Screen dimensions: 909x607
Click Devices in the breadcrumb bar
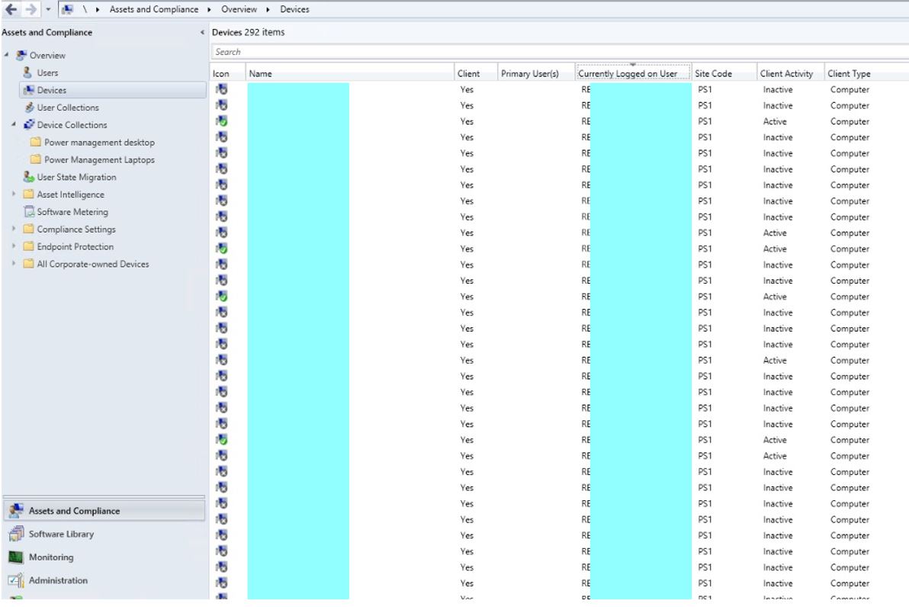click(x=294, y=8)
